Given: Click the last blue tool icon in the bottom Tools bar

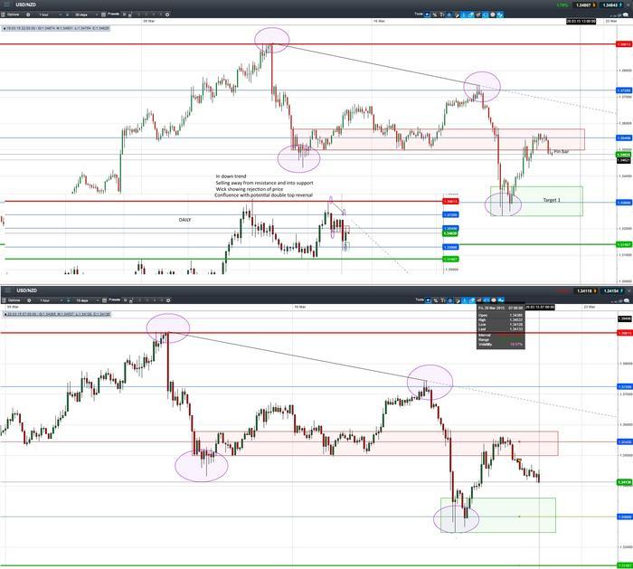Looking at the screenshot, I should (501, 300).
